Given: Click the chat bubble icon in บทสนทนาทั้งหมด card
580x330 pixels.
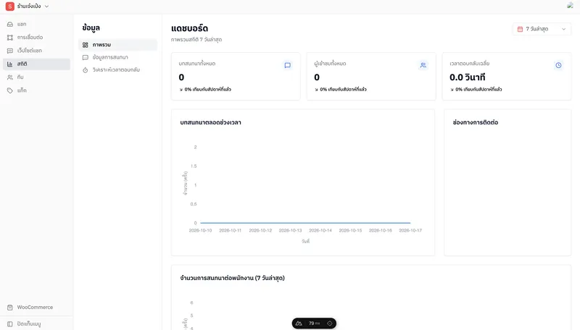Looking at the screenshot, I should click(x=287, y=65).
